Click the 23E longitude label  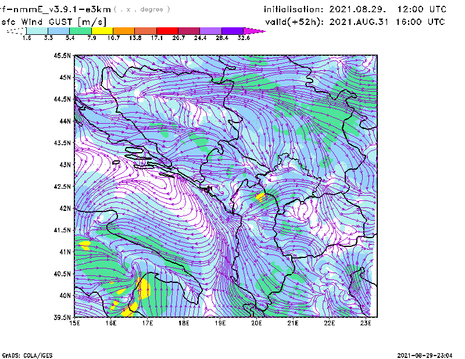click(366, 323)
